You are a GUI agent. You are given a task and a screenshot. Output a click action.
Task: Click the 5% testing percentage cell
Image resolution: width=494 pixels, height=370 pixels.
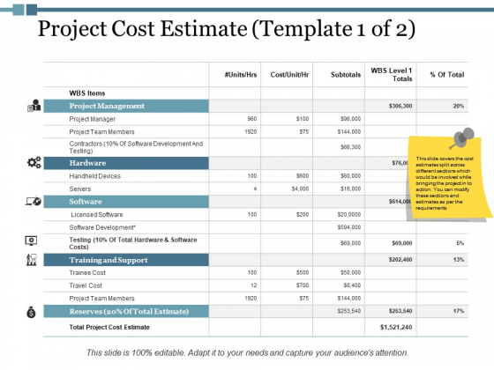tap(460, 243)
